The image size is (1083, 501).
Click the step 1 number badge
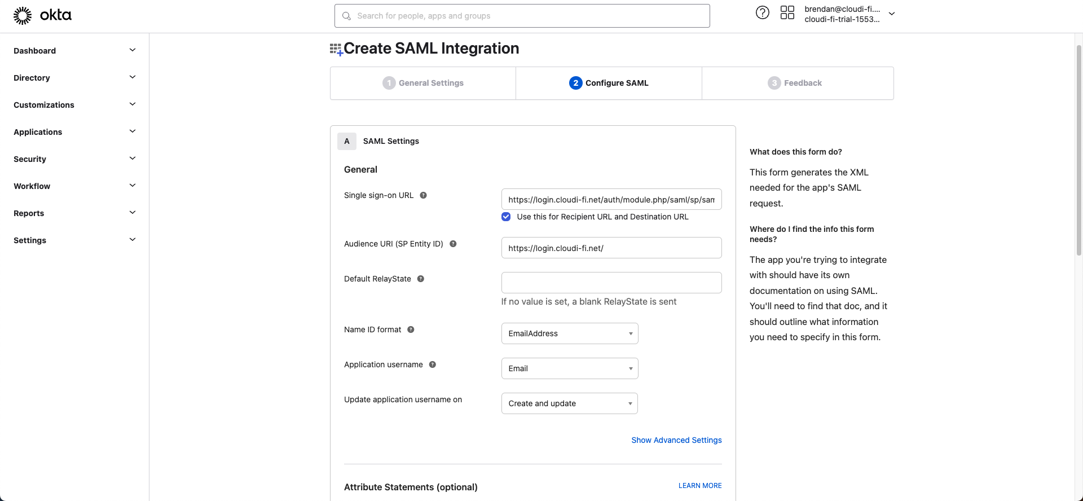[389, 83]
